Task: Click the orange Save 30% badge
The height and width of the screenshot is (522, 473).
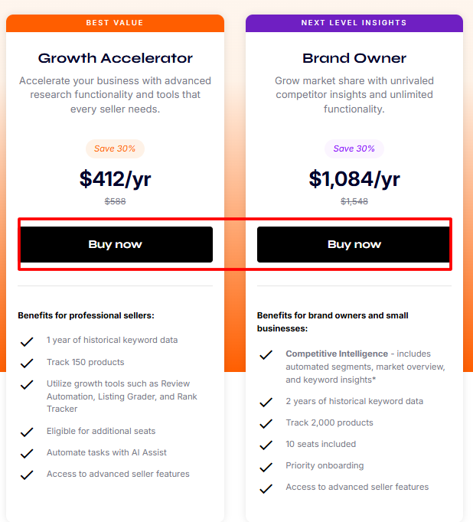Action: (116, 148)
